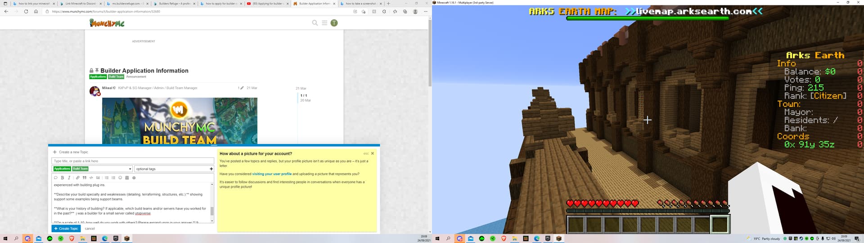
Task: Insert a numbered list in the editor
Action: (x=113, y=178)
